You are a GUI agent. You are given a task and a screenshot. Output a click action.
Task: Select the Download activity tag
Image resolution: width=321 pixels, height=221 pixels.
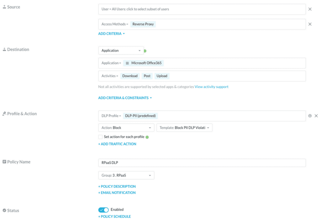click(130, 76)
